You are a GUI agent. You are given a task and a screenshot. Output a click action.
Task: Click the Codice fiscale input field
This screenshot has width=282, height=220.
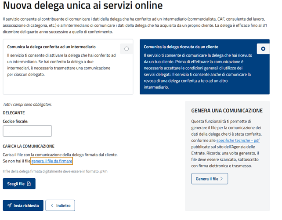click(x=27, y=131)
